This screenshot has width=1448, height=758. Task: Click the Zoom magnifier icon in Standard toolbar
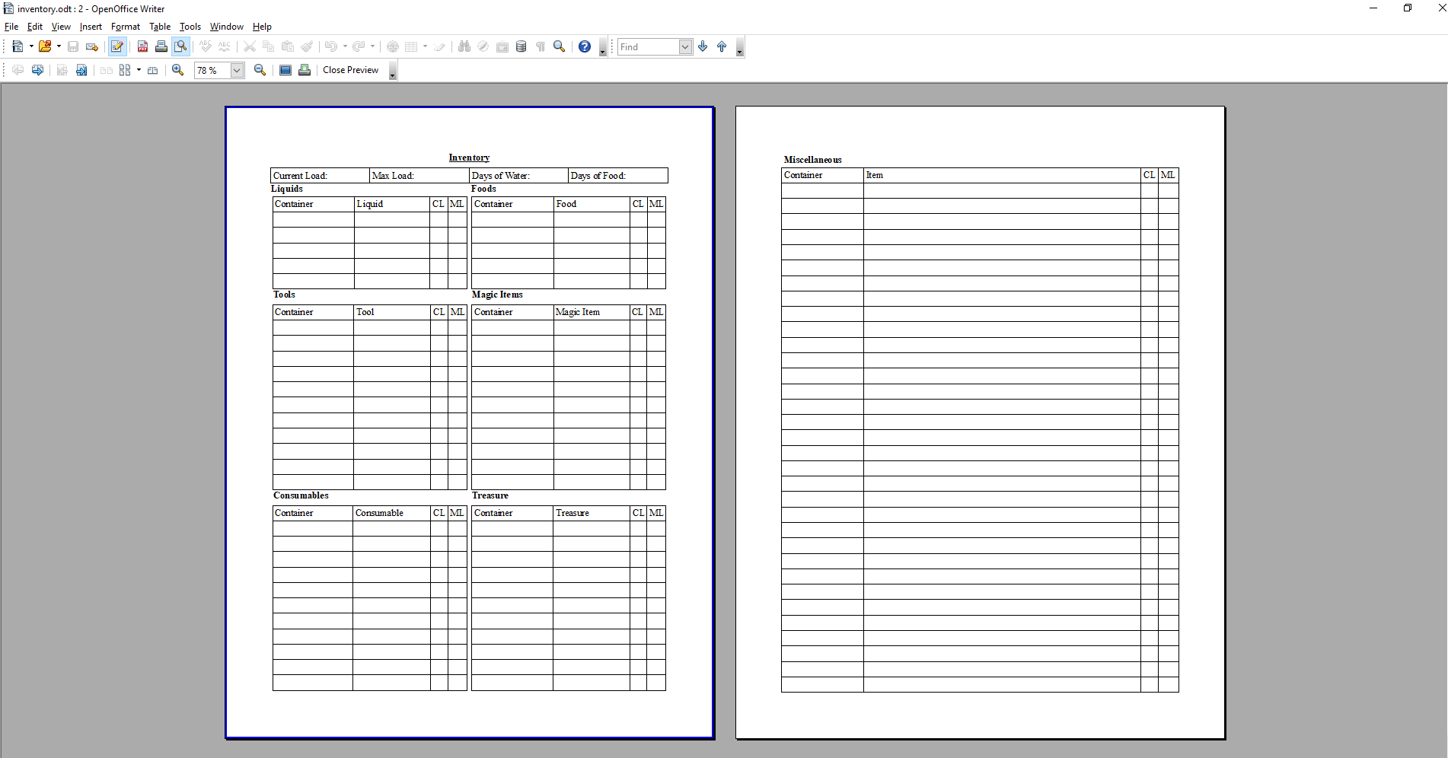click(x=560, y=46)
